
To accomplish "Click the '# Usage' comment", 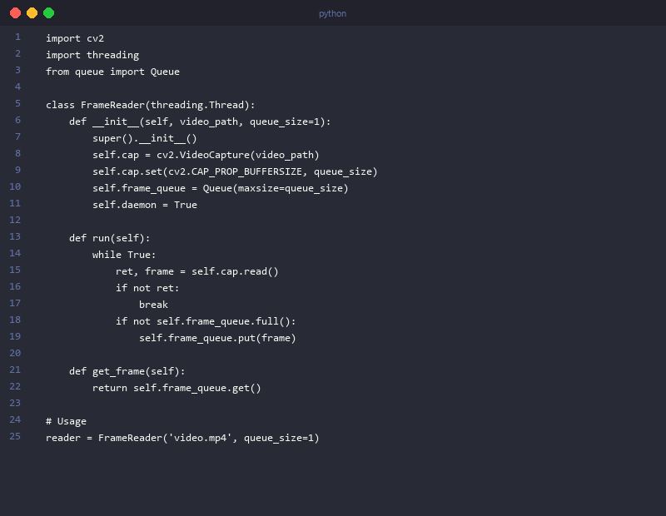I will 66,421.
